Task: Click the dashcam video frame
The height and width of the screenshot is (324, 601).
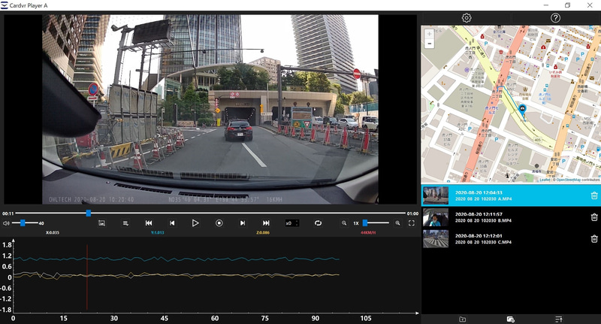Action: [x=210, y=109]
